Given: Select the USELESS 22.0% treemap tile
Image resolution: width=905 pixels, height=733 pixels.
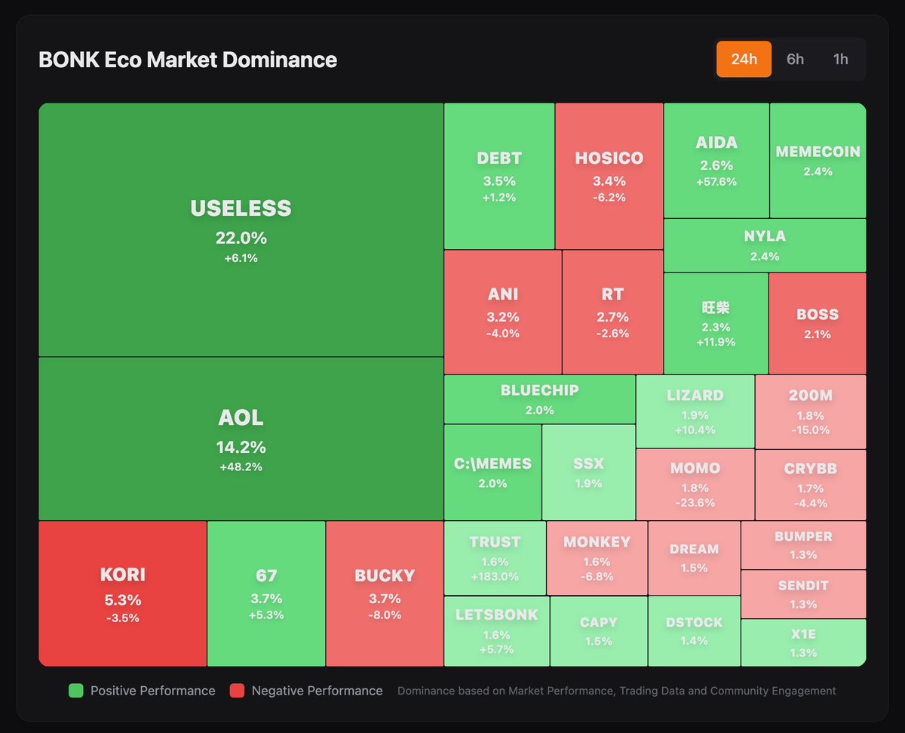Looking at the screenshot, I should [x=241, y=229].
